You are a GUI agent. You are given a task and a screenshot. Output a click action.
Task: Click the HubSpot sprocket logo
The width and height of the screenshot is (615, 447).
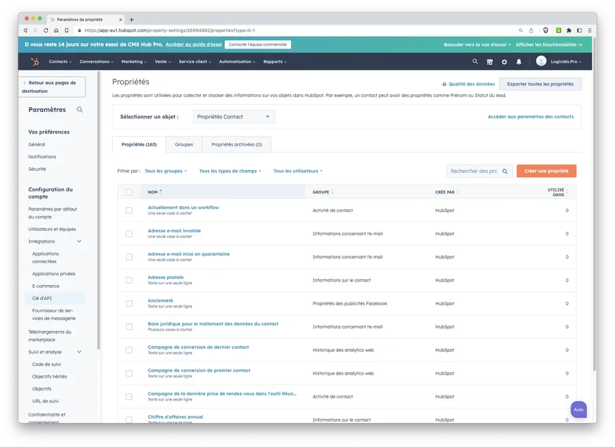[x=34, y=62]
